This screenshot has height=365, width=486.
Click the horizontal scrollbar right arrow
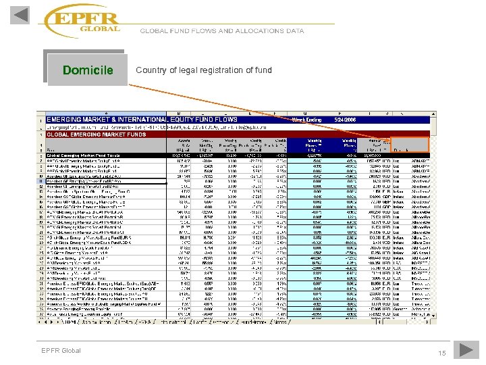(x=427, y=322)
